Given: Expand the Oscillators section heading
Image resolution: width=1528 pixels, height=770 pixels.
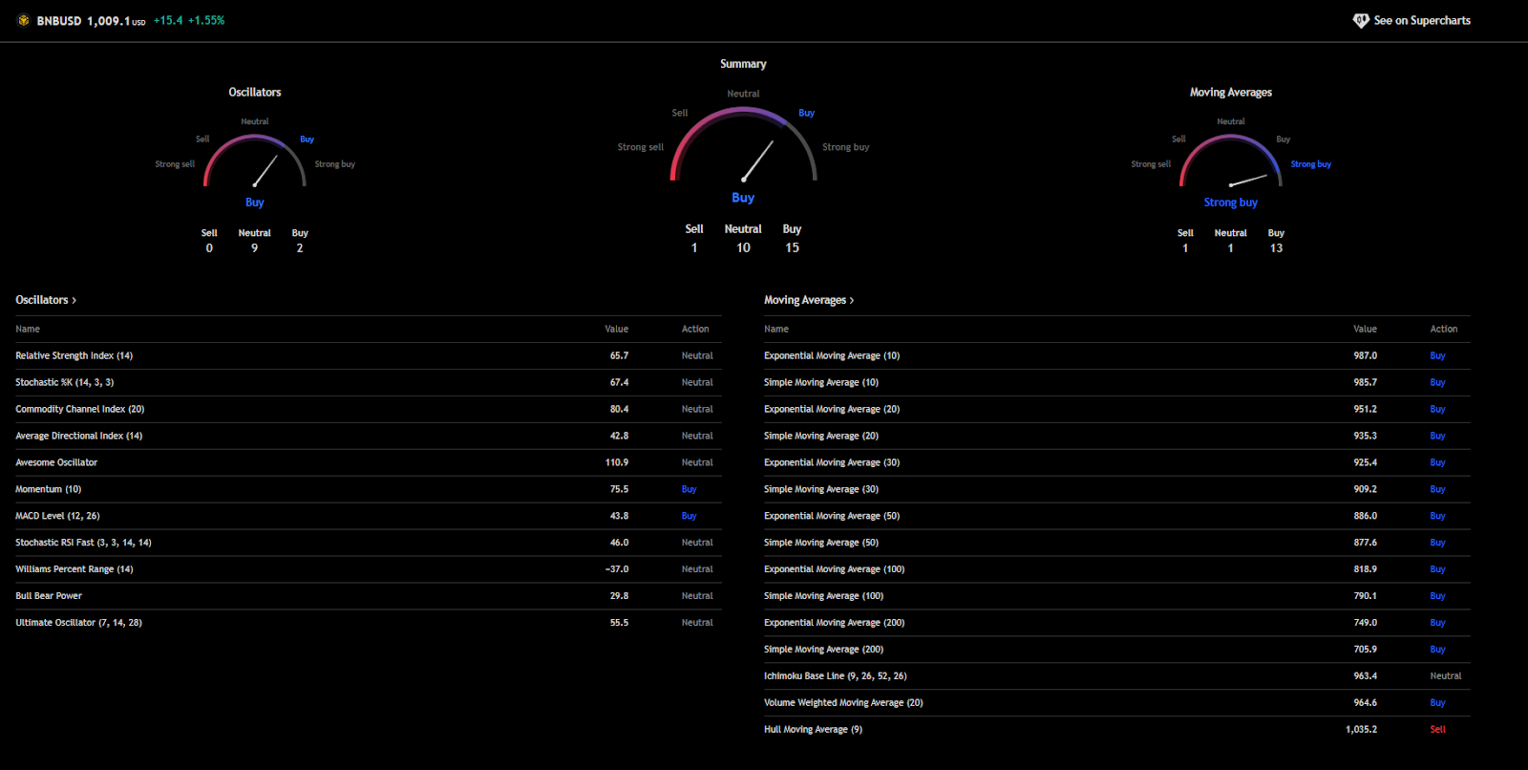Looking at the screenshot, I should (45, 300).
